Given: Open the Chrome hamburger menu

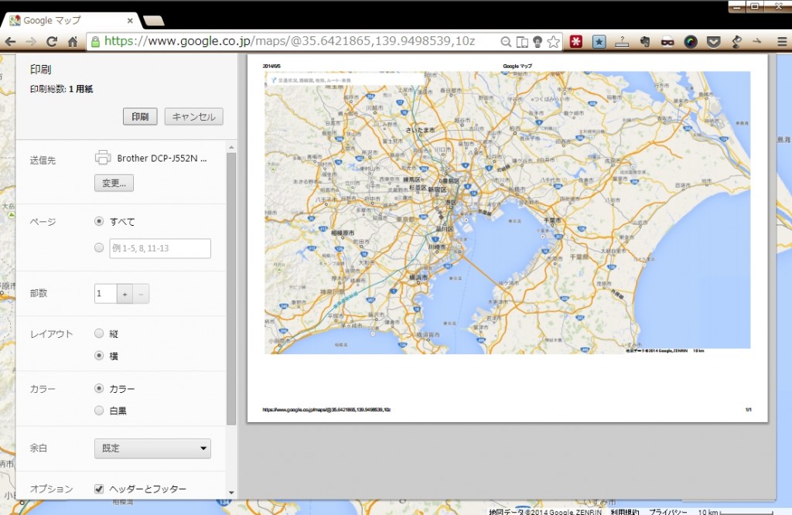Looking at the screenshot, I should [x=782, y=42].
